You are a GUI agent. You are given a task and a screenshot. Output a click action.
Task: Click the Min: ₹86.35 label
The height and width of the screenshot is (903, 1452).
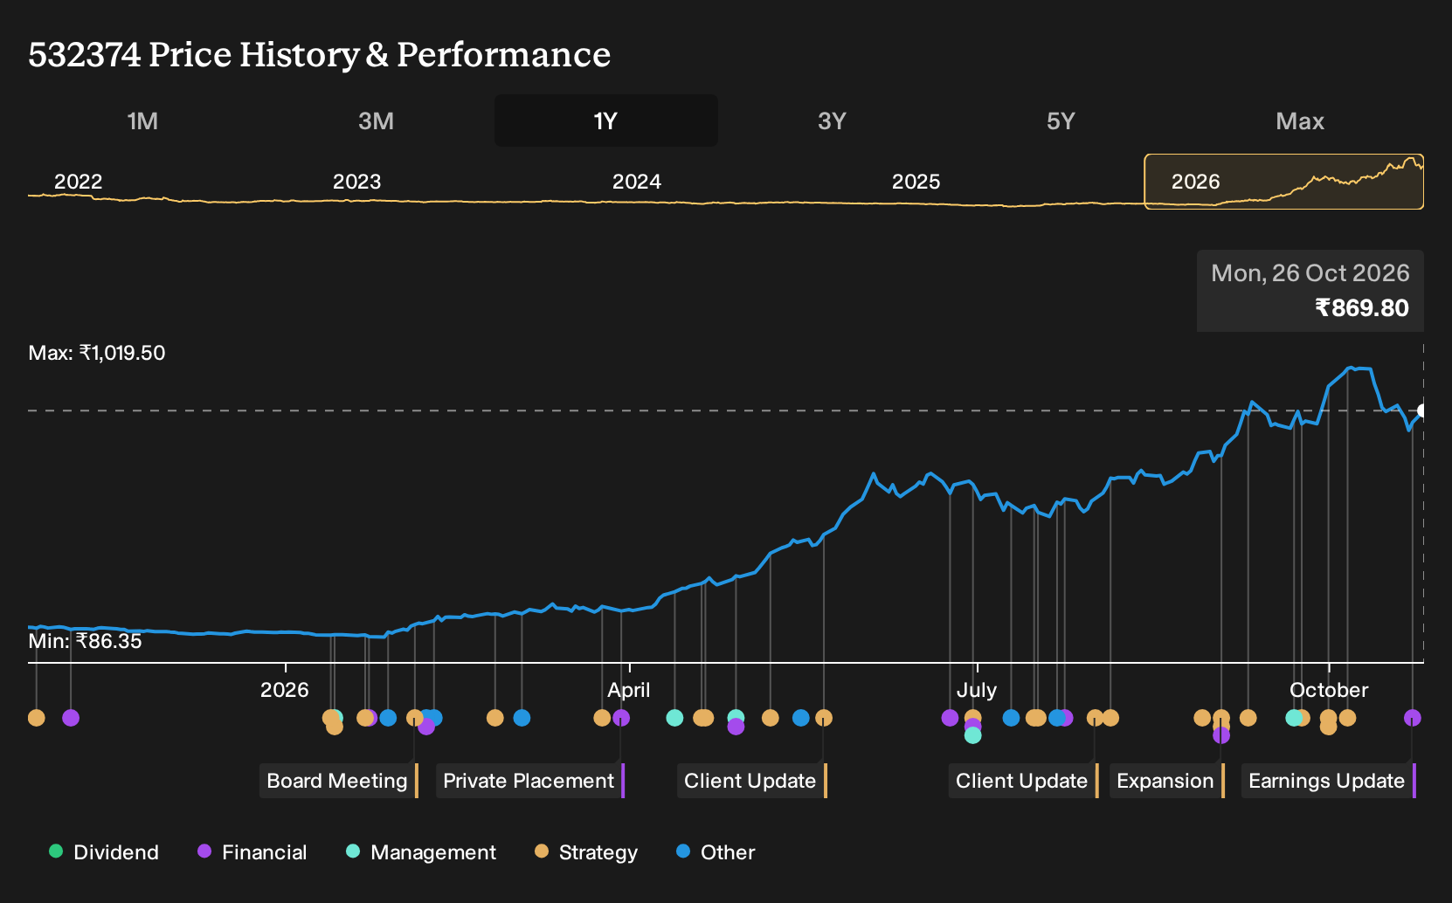[x=85, y=641]
